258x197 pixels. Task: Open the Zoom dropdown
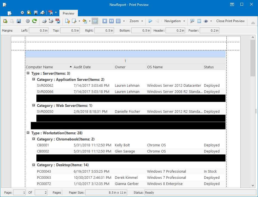pos(141,21)
